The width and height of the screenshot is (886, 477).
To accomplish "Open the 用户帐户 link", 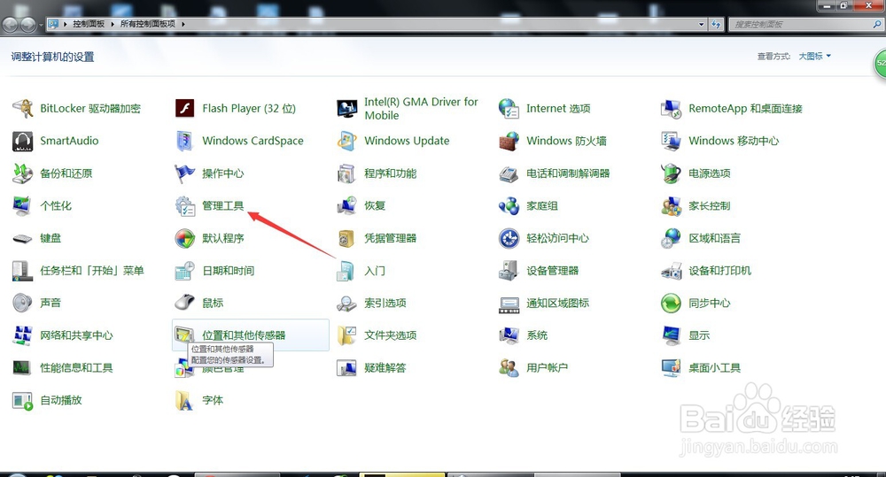I will click(x=547, y=368).
